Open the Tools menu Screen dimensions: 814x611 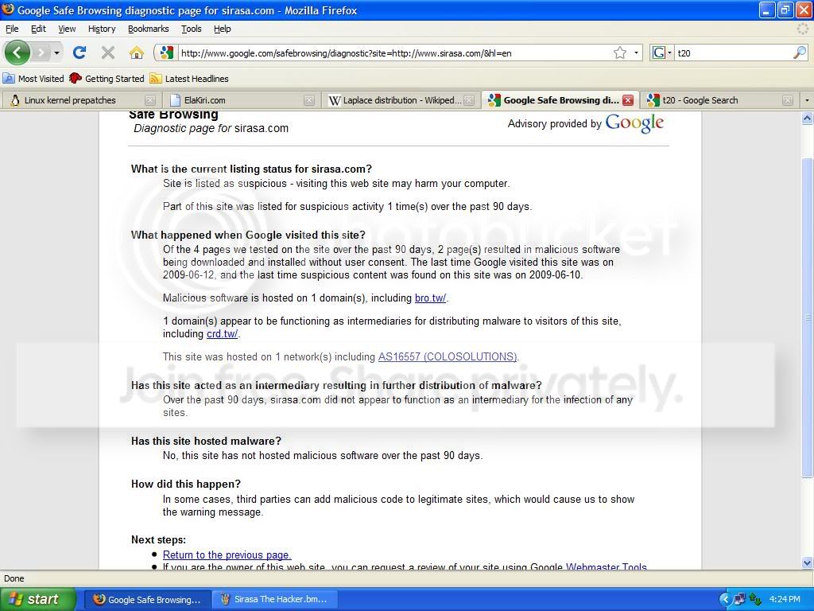[191, 29]
